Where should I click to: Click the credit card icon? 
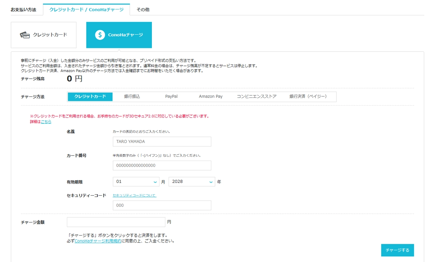[x=25, y=35]
